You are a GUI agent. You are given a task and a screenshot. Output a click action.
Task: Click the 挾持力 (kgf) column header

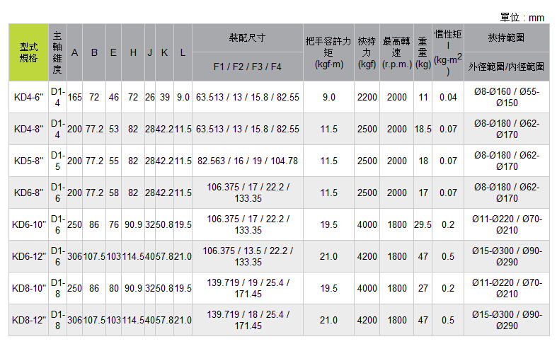click(367, 52)
